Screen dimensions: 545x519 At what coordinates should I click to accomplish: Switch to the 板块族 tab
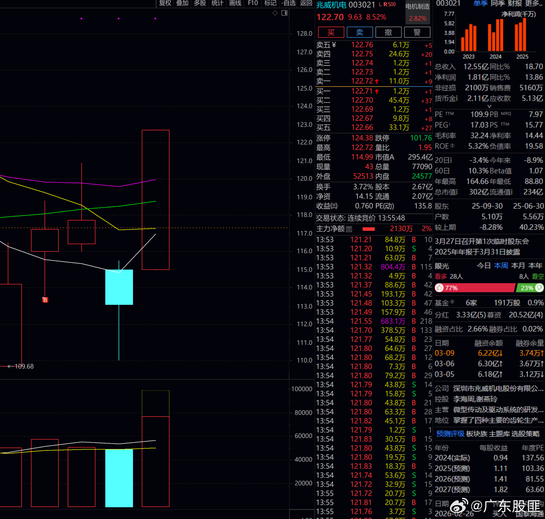(476, 434)
